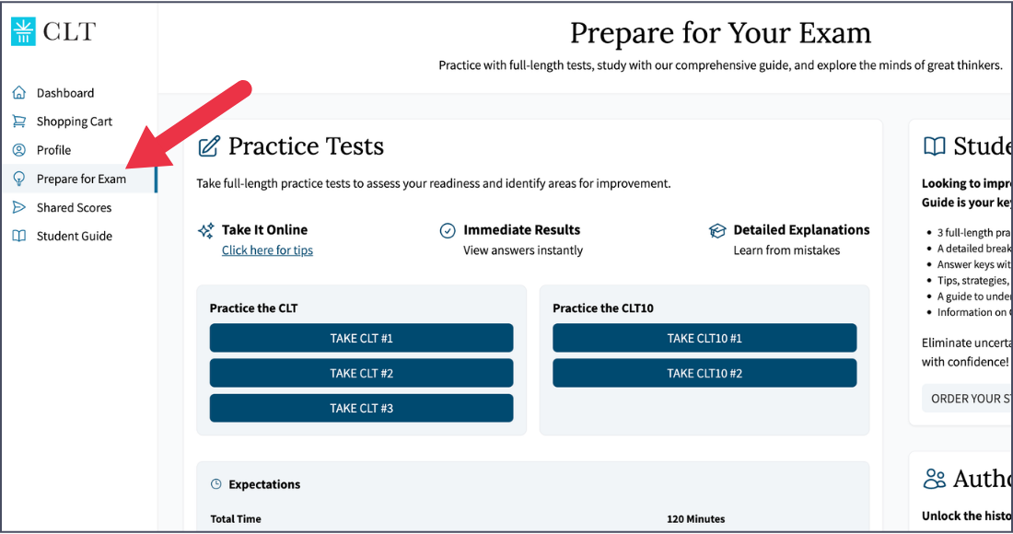Click the Shared Scores paper-plane icon
The width and height of the screenshot is (1013, 534).
point(19,207)
